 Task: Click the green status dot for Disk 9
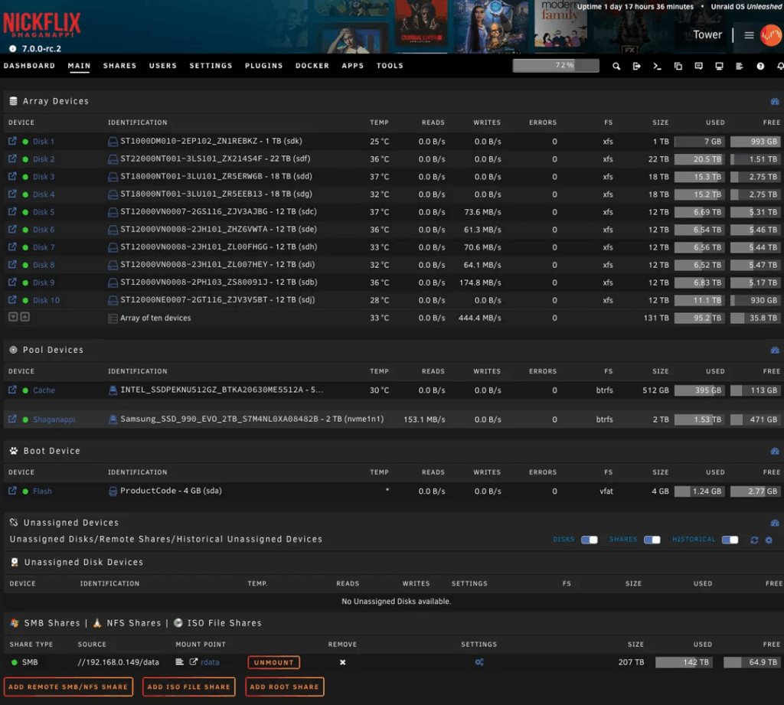[x=25, y=282]
